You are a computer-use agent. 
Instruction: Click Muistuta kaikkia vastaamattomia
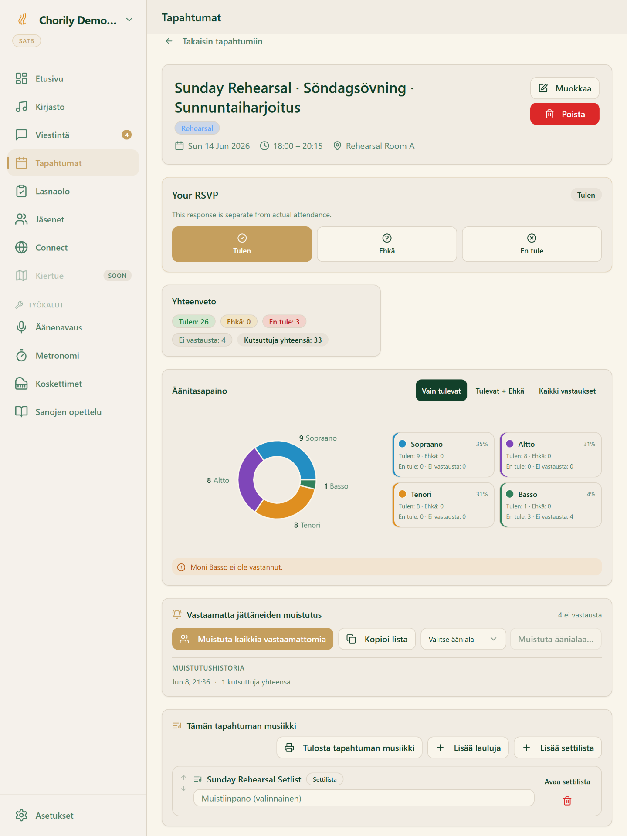pyautogui.click(x=253, y=639)
